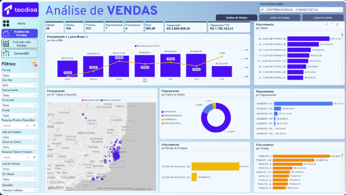
Task: Select the DIVISÃO DE PRODUTOS - 008 bar
Action: pyautogui.click(x=215, y=166)
